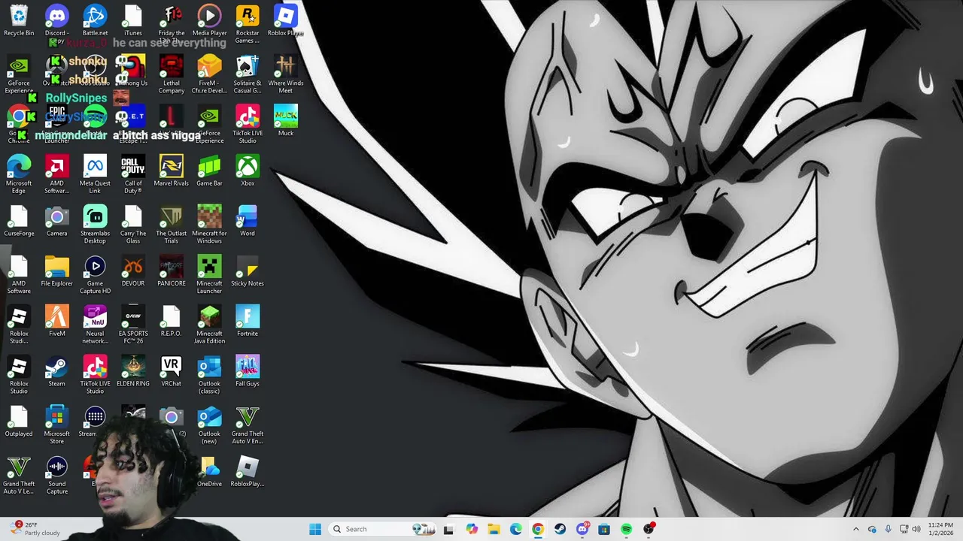963x541 pixels.
Task: Open Discord from the taskbar
Action: [582, 529]
